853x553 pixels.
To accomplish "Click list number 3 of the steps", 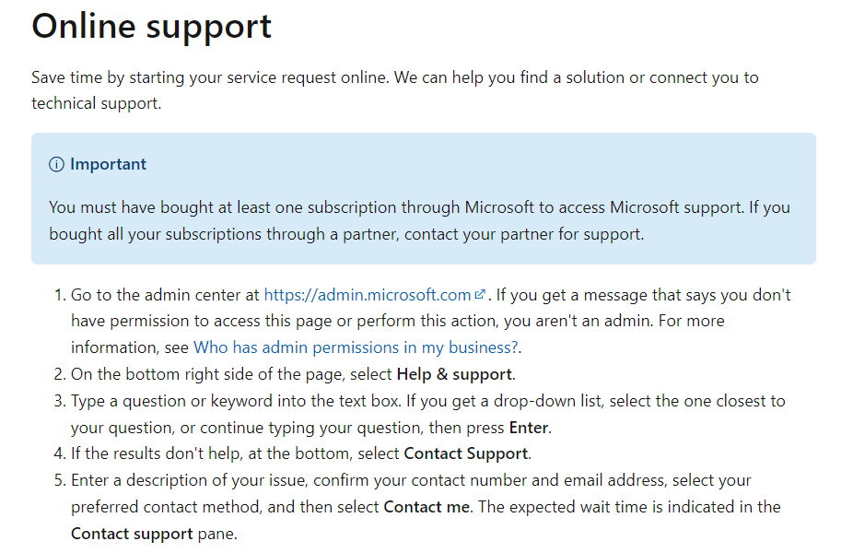I will point(60,401).
